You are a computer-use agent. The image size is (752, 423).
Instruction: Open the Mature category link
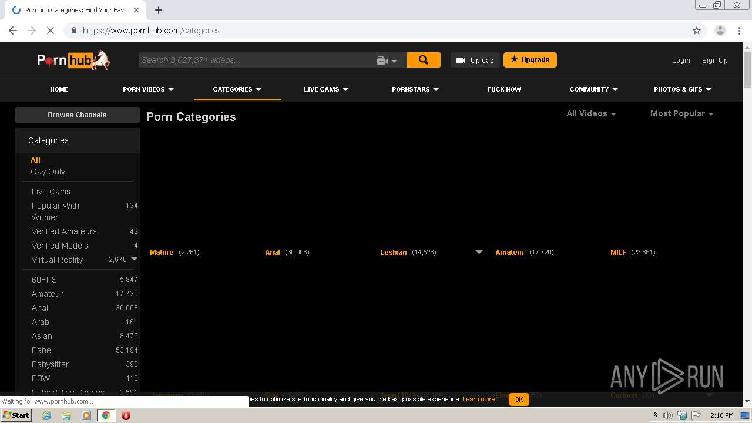click(x=162, y=252)
